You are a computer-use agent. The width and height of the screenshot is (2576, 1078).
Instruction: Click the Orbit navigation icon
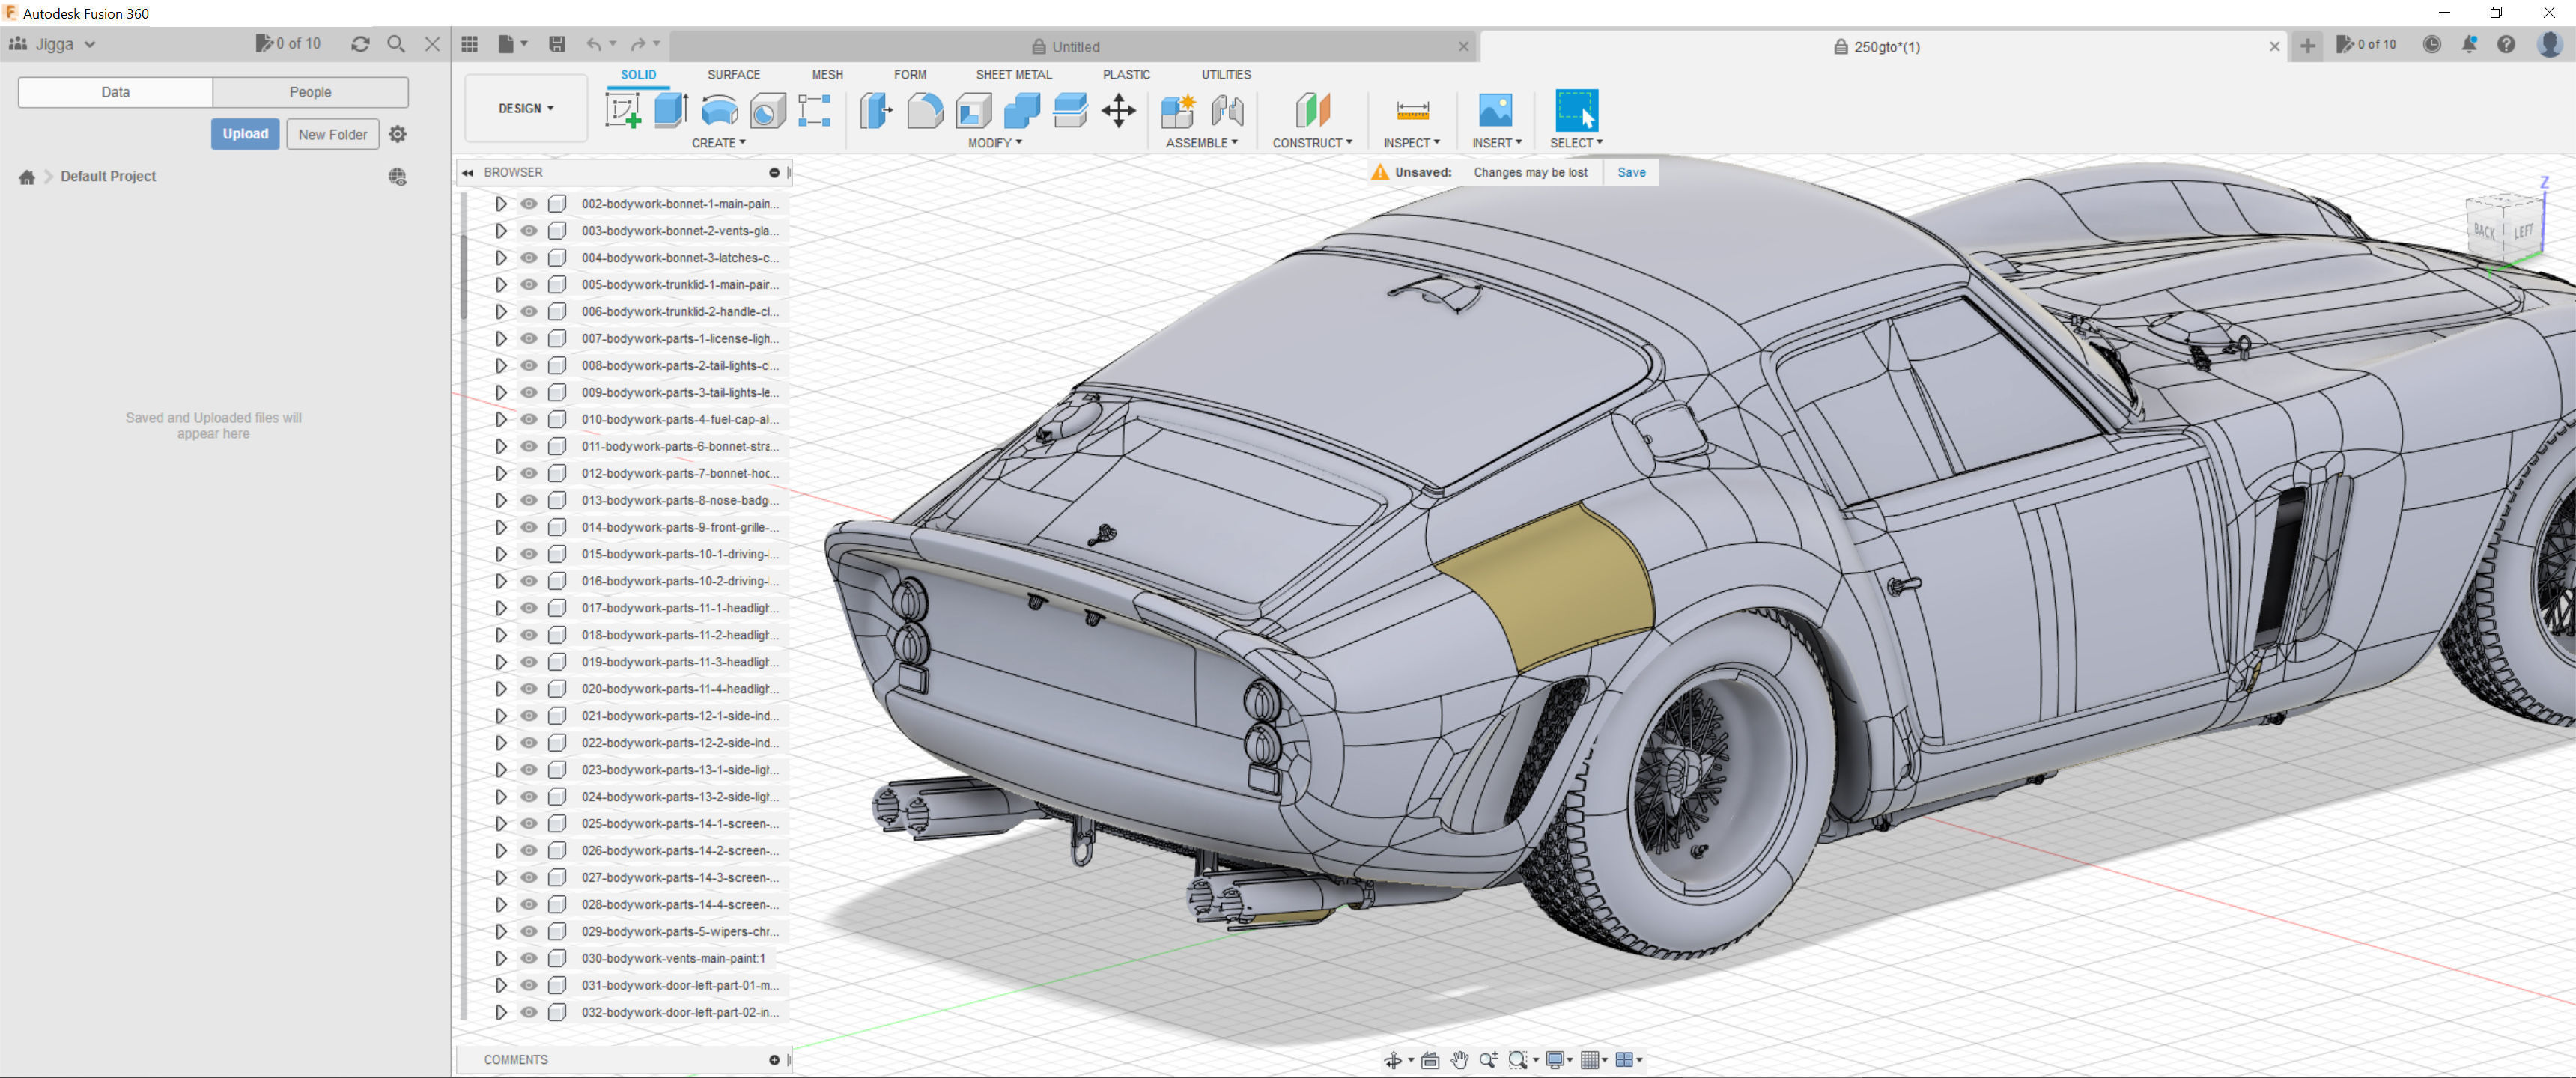(1393, 1060)
